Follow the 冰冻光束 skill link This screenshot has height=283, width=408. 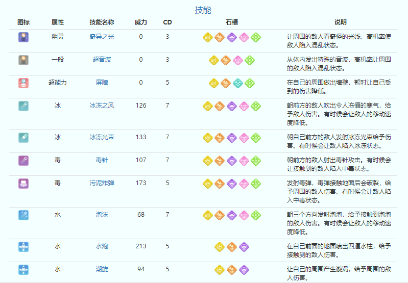[102, 137]
